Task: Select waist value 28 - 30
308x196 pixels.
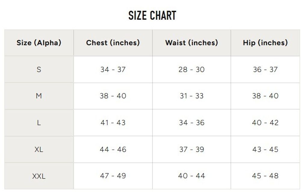Action: pos(191,69)
